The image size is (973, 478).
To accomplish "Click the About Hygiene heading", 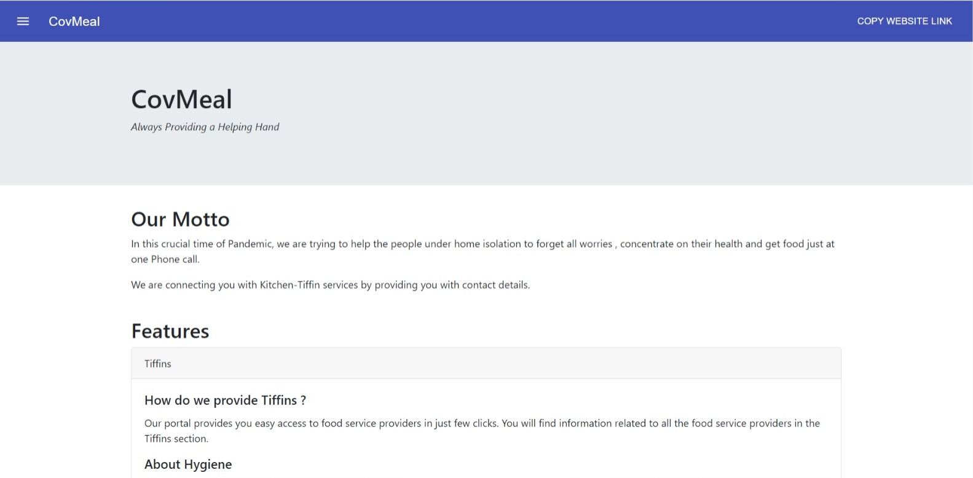I will (x=188, y=464).
